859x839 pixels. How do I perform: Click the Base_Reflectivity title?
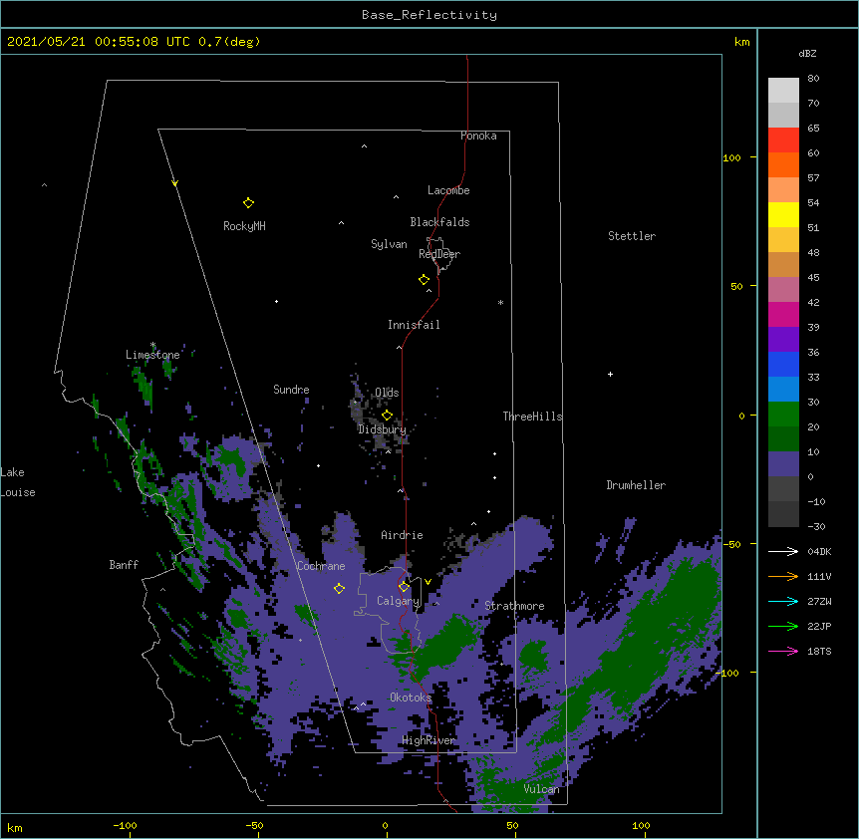pyautogui.click(x=429, y=15)
